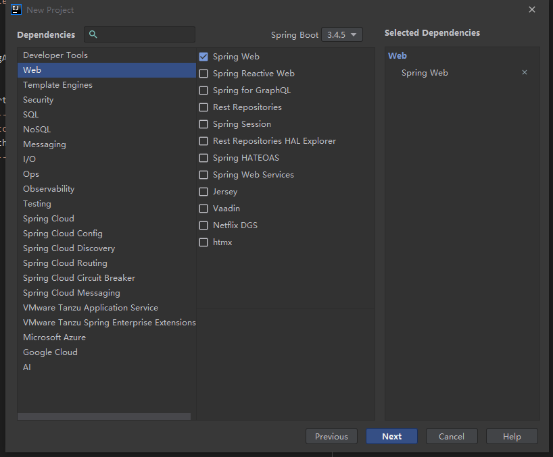
Task: Click the IntelliJ IDEA logo icon
Action: point(17,9)
